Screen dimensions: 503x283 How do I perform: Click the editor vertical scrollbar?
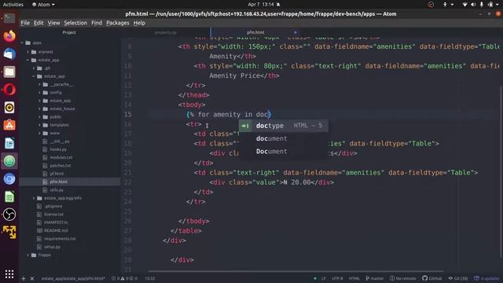pos(501,172)
